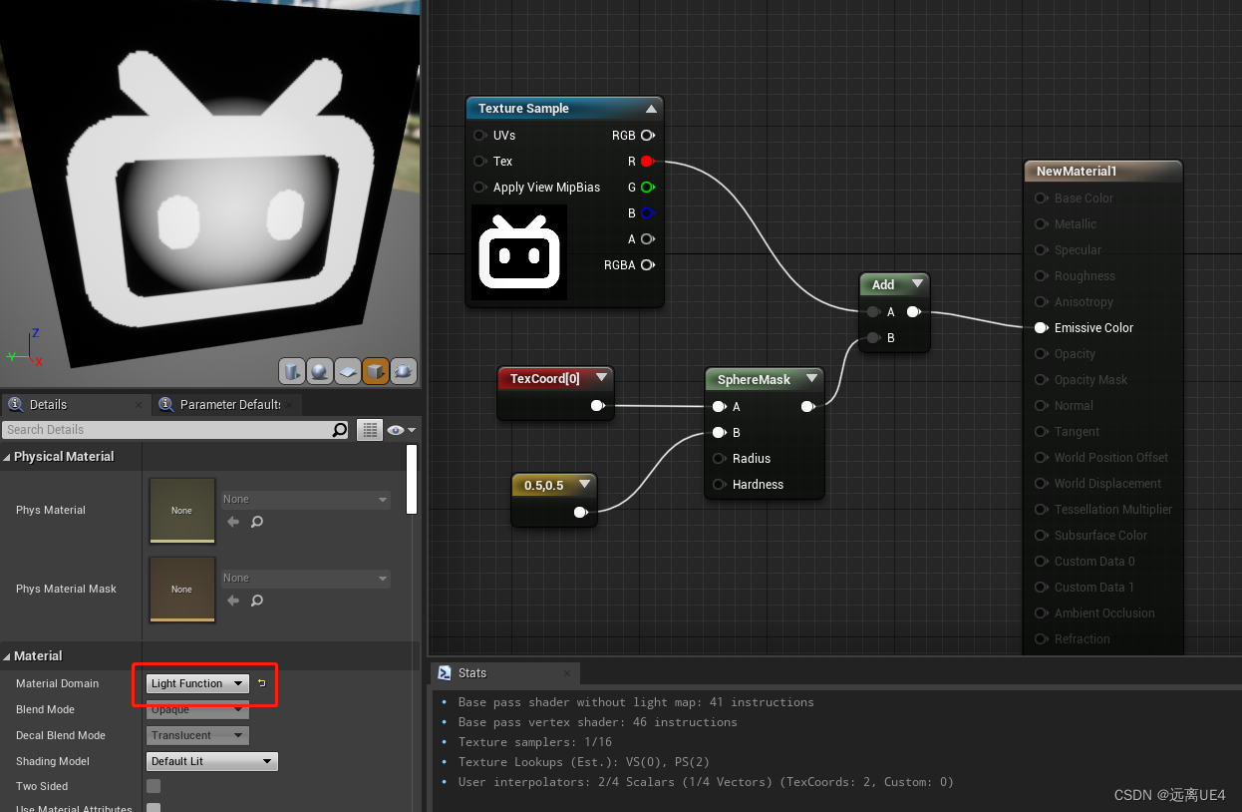Click Phys Material None thumbnail

[181, 510]
